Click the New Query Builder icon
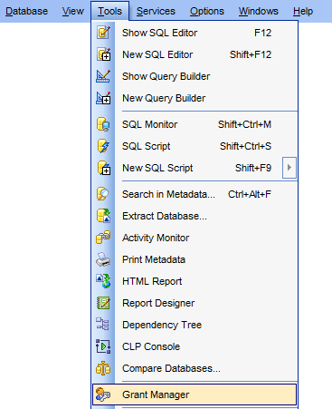This screenshot has height=409, width=332. (x=103, y=98)
